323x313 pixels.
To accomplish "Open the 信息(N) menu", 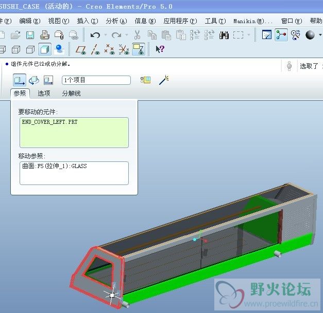I will click(145, 21).
